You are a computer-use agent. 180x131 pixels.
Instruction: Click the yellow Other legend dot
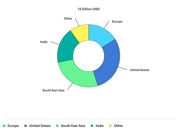click(x=110, y=126)
